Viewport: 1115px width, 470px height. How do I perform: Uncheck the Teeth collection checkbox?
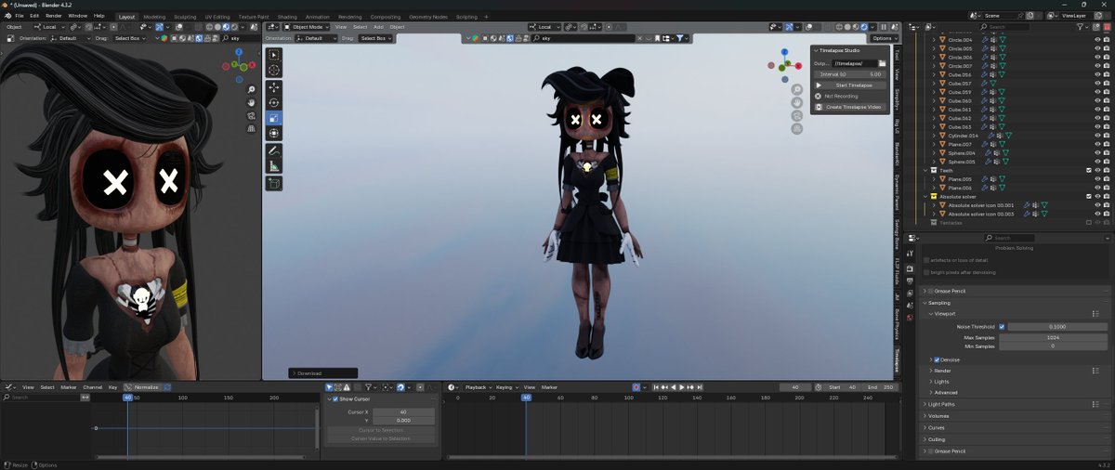[x=1088, y=170]
